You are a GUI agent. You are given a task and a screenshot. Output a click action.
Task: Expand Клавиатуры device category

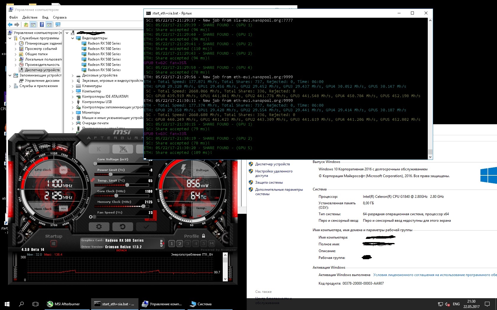[x=72, y=86]
